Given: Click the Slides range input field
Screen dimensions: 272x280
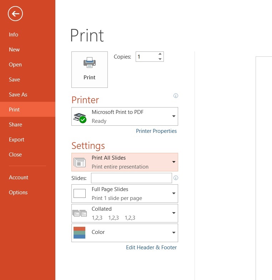Looking at the screenshot, I should pyautogui.click(x=131, y=178).
